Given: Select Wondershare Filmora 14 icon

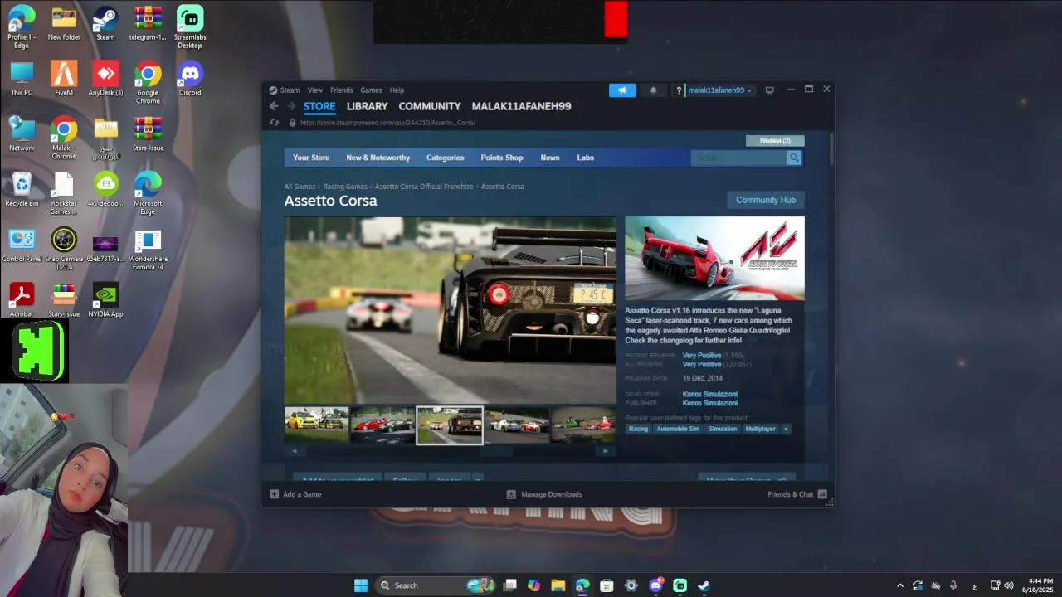Looking at the screenshot, I should pos(148,249).
